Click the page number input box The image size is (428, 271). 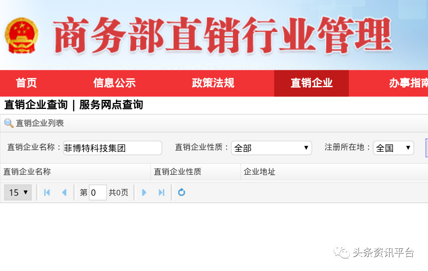tap(98, 193)
